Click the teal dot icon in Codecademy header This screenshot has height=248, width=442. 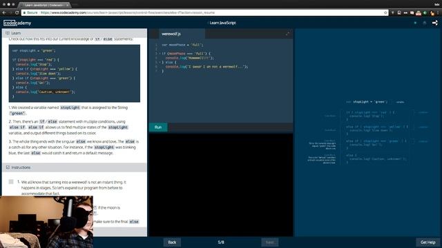(415, 23)
